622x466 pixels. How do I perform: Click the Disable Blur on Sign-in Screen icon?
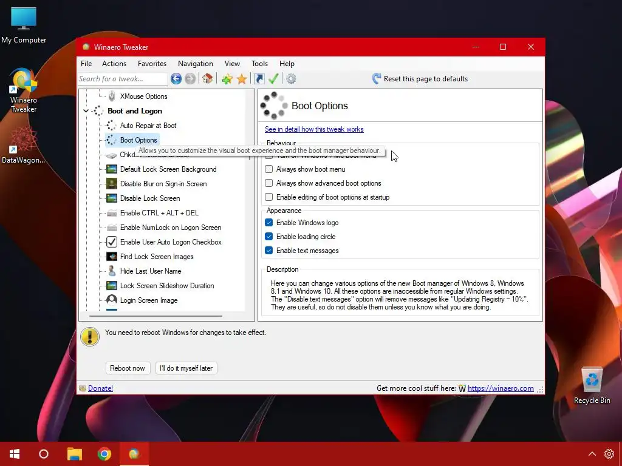[112, 184]
